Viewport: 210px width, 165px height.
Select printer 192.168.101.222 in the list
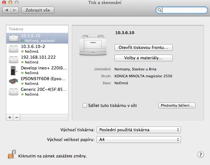click(x=37, y=60)
